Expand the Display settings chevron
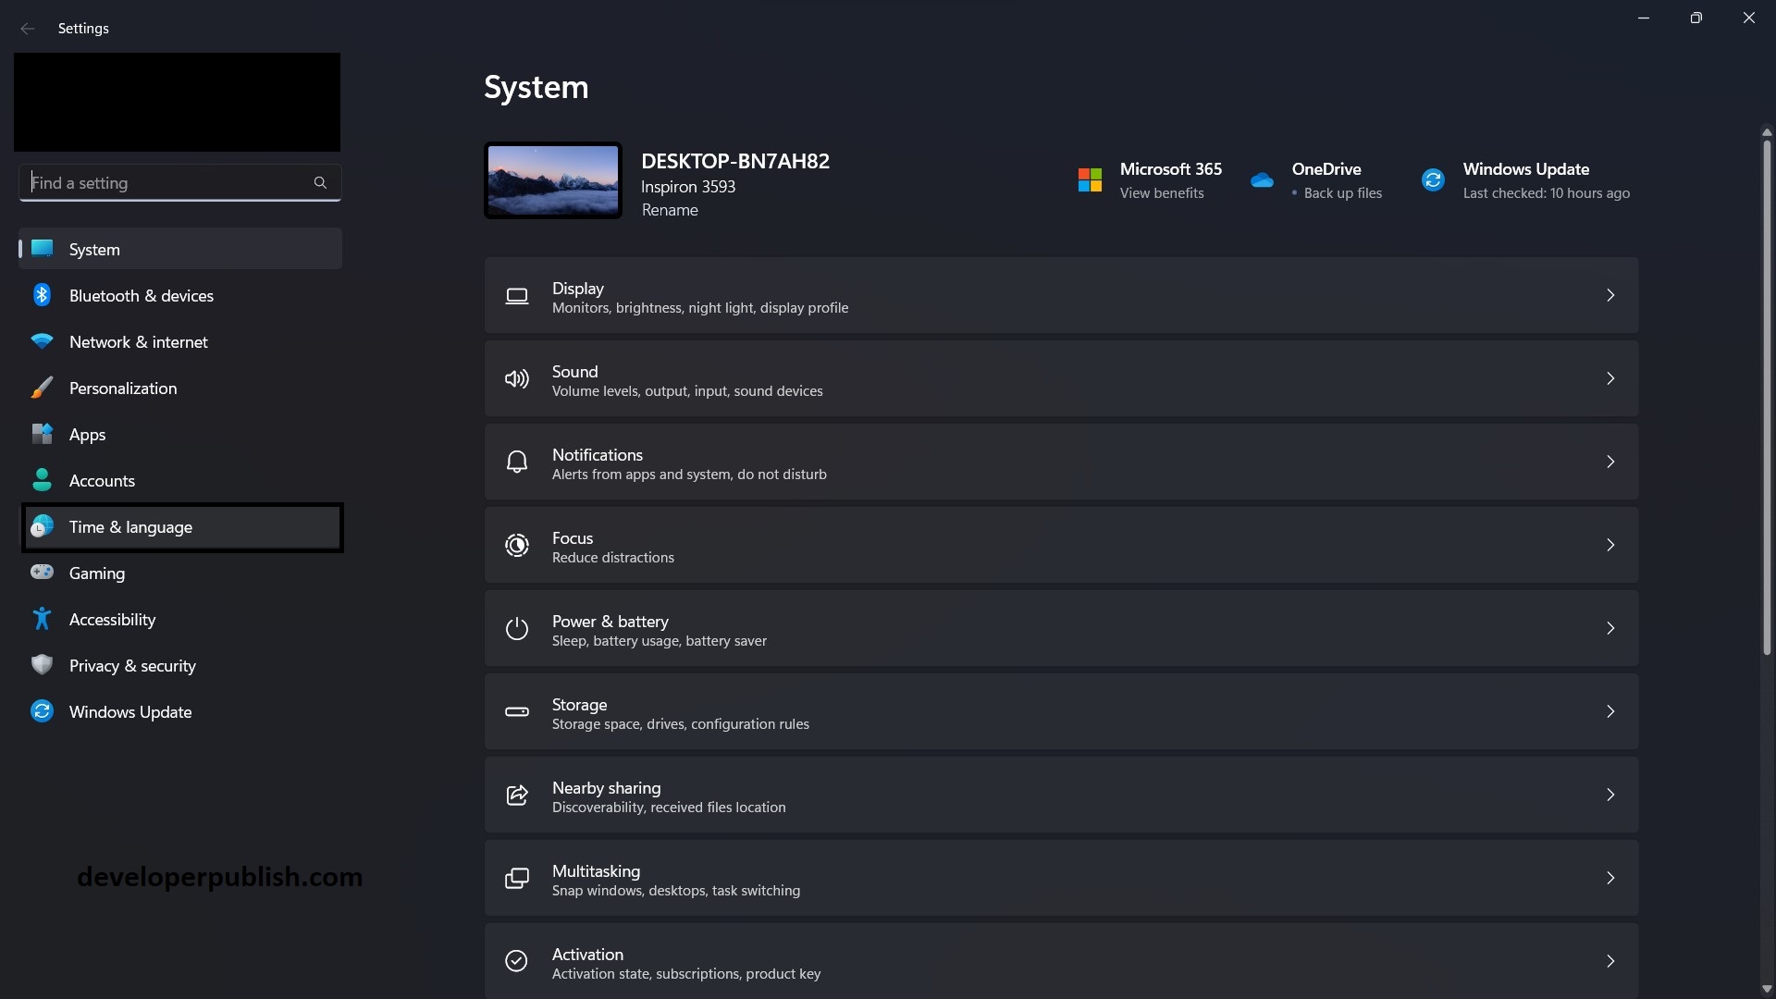 tap(1609, 296)
